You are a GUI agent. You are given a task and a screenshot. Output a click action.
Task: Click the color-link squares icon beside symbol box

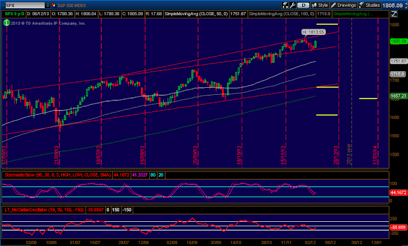(54, 5)
